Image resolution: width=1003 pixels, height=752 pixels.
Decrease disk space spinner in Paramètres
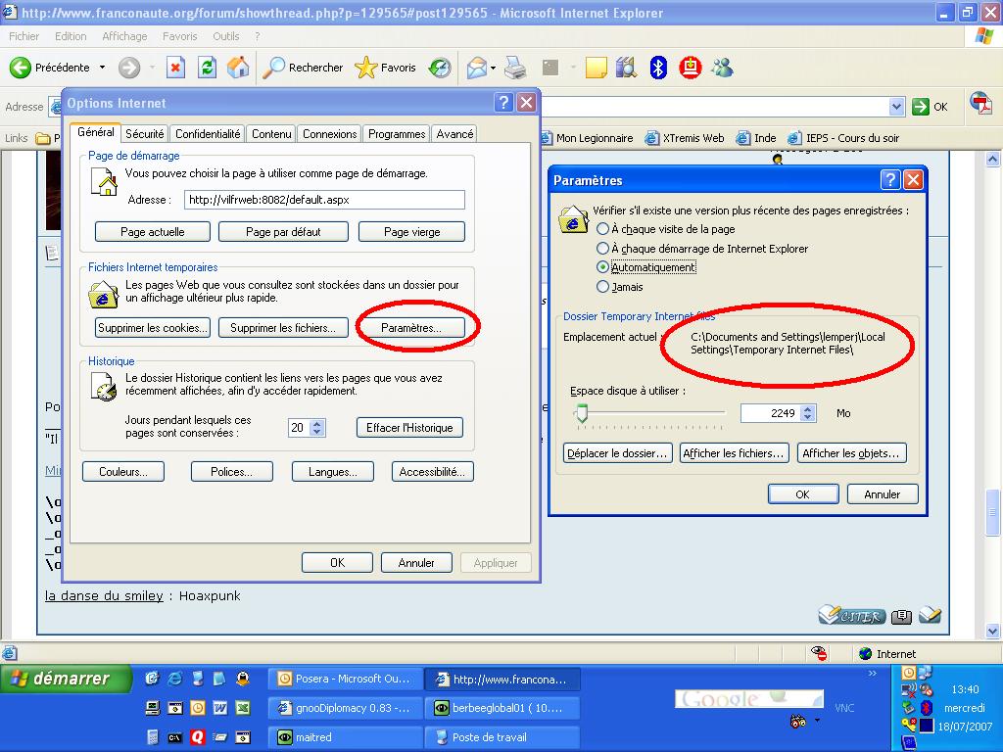[808, 417]
